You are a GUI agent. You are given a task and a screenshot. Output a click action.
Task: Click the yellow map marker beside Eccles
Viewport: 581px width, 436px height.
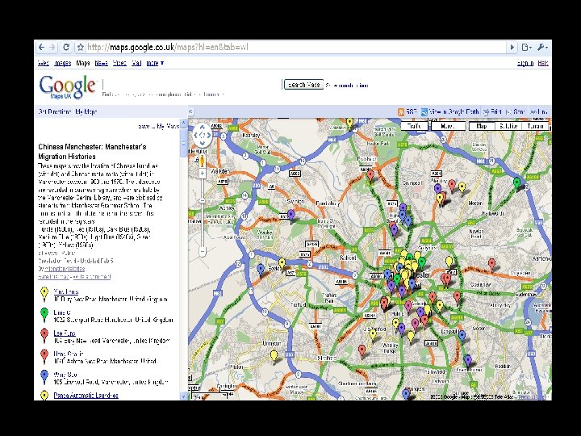(x=282, y=265)
